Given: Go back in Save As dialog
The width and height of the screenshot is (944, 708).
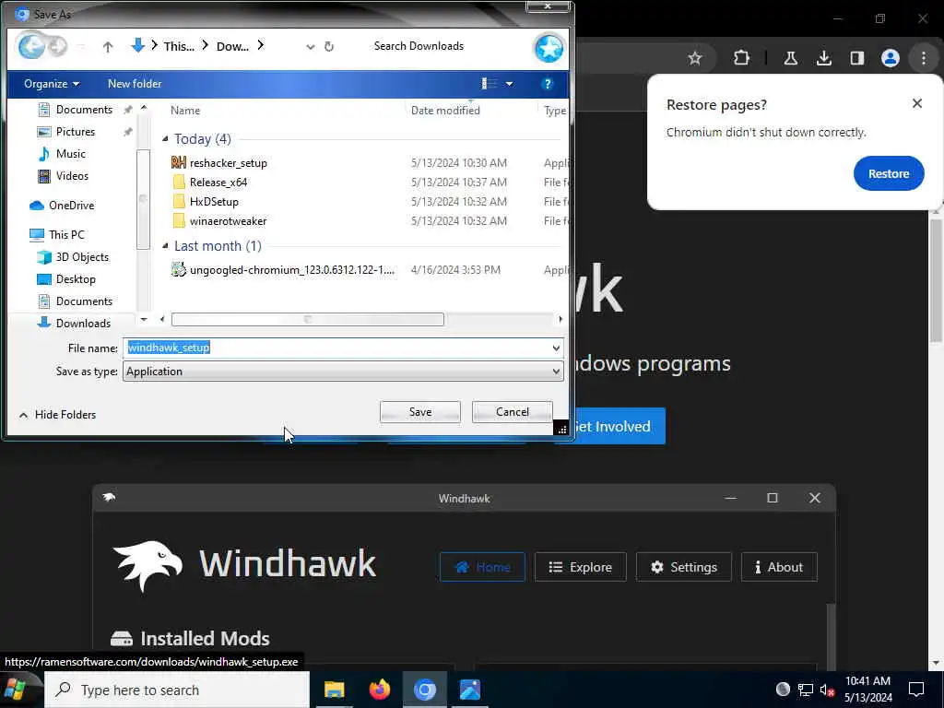Looking at the screenshot, I should 31,46.
